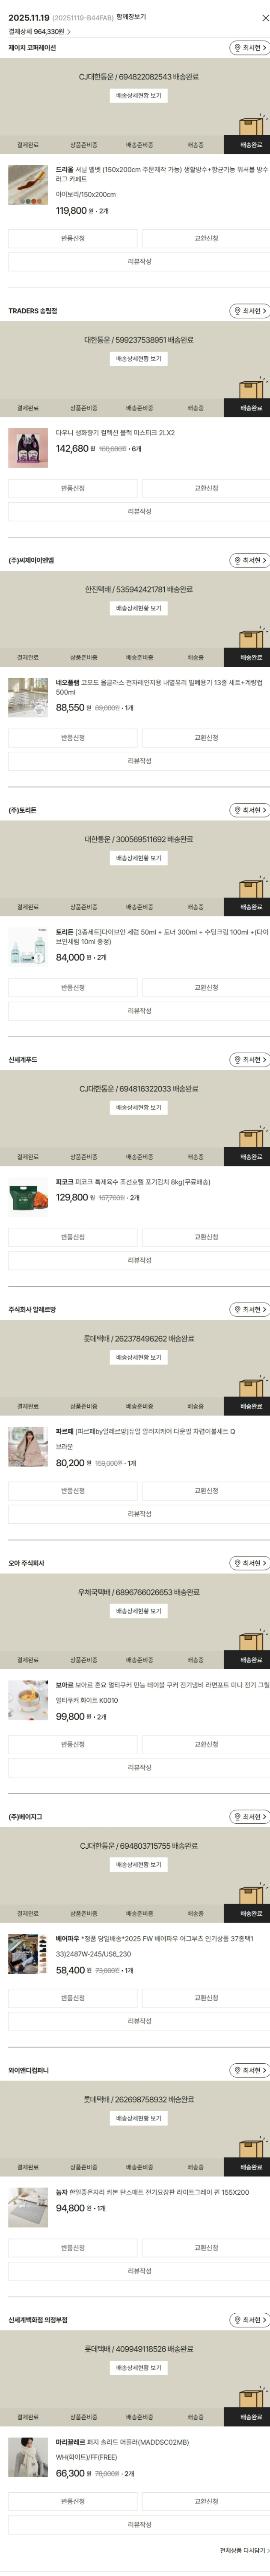Viewport: 270px width, 2576px height.
Task: Click location pin icon for (주)토리든
Action: coord(238,810)
